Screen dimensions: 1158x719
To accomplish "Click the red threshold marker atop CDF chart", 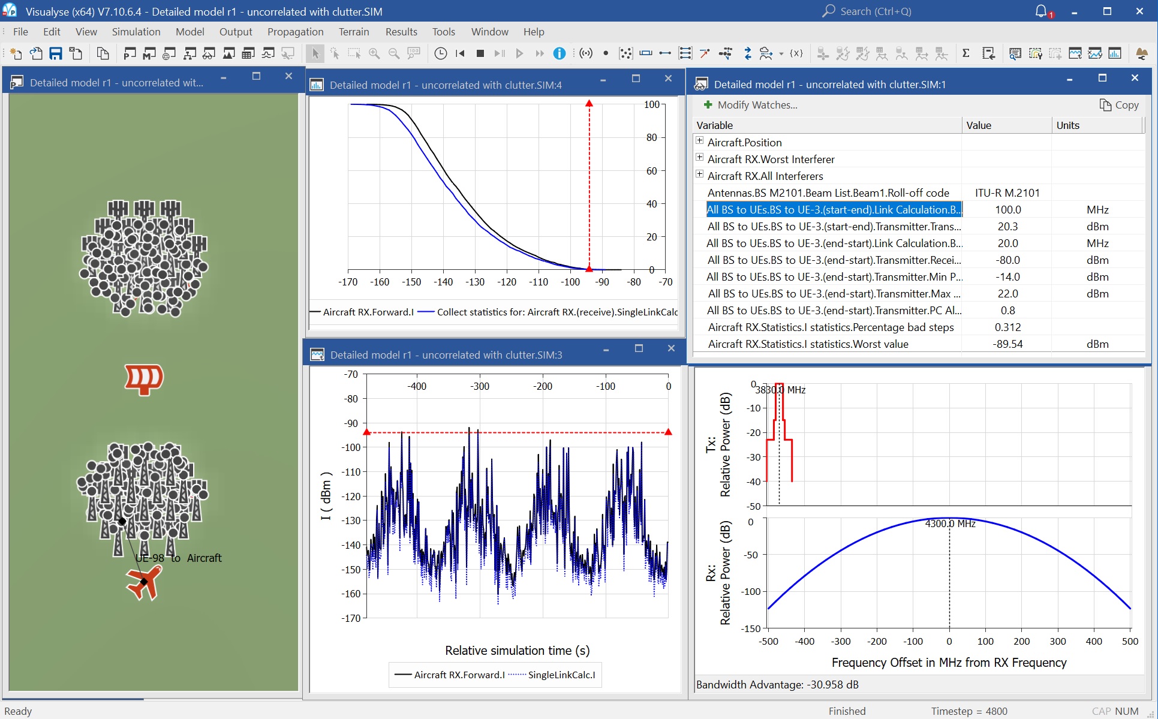I will coord(589,104).
